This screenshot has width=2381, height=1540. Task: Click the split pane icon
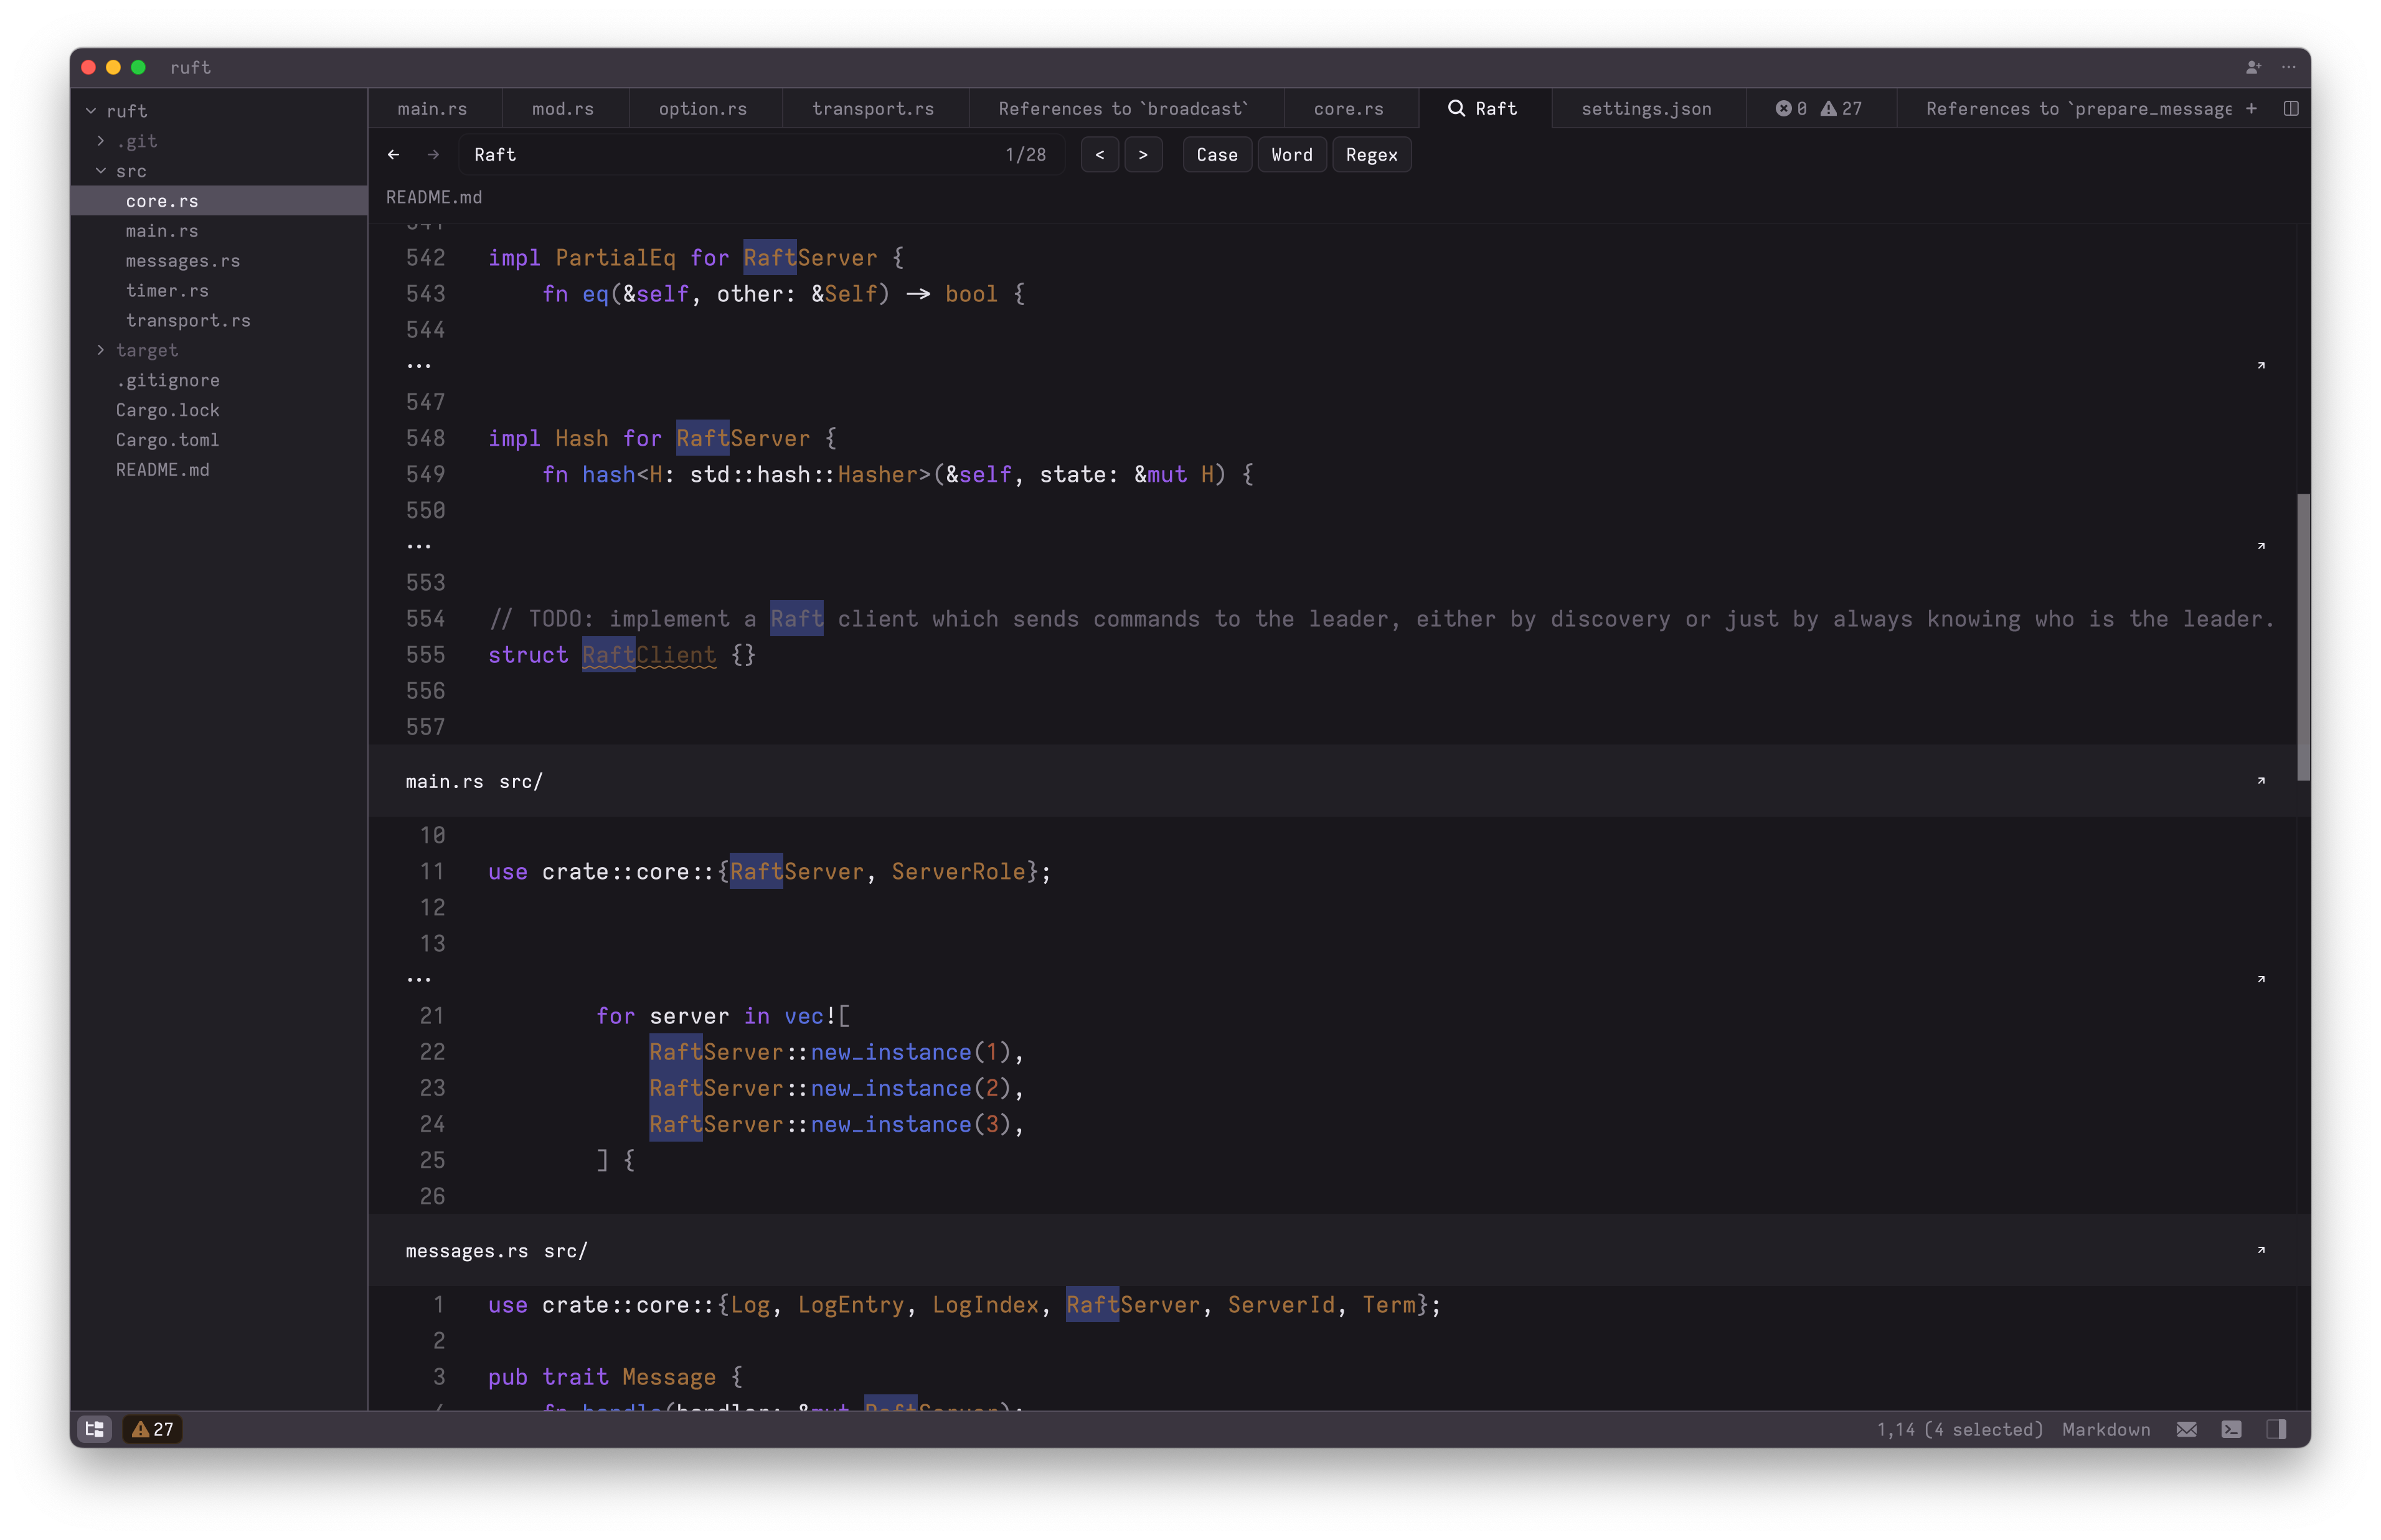coord(2290,108)
